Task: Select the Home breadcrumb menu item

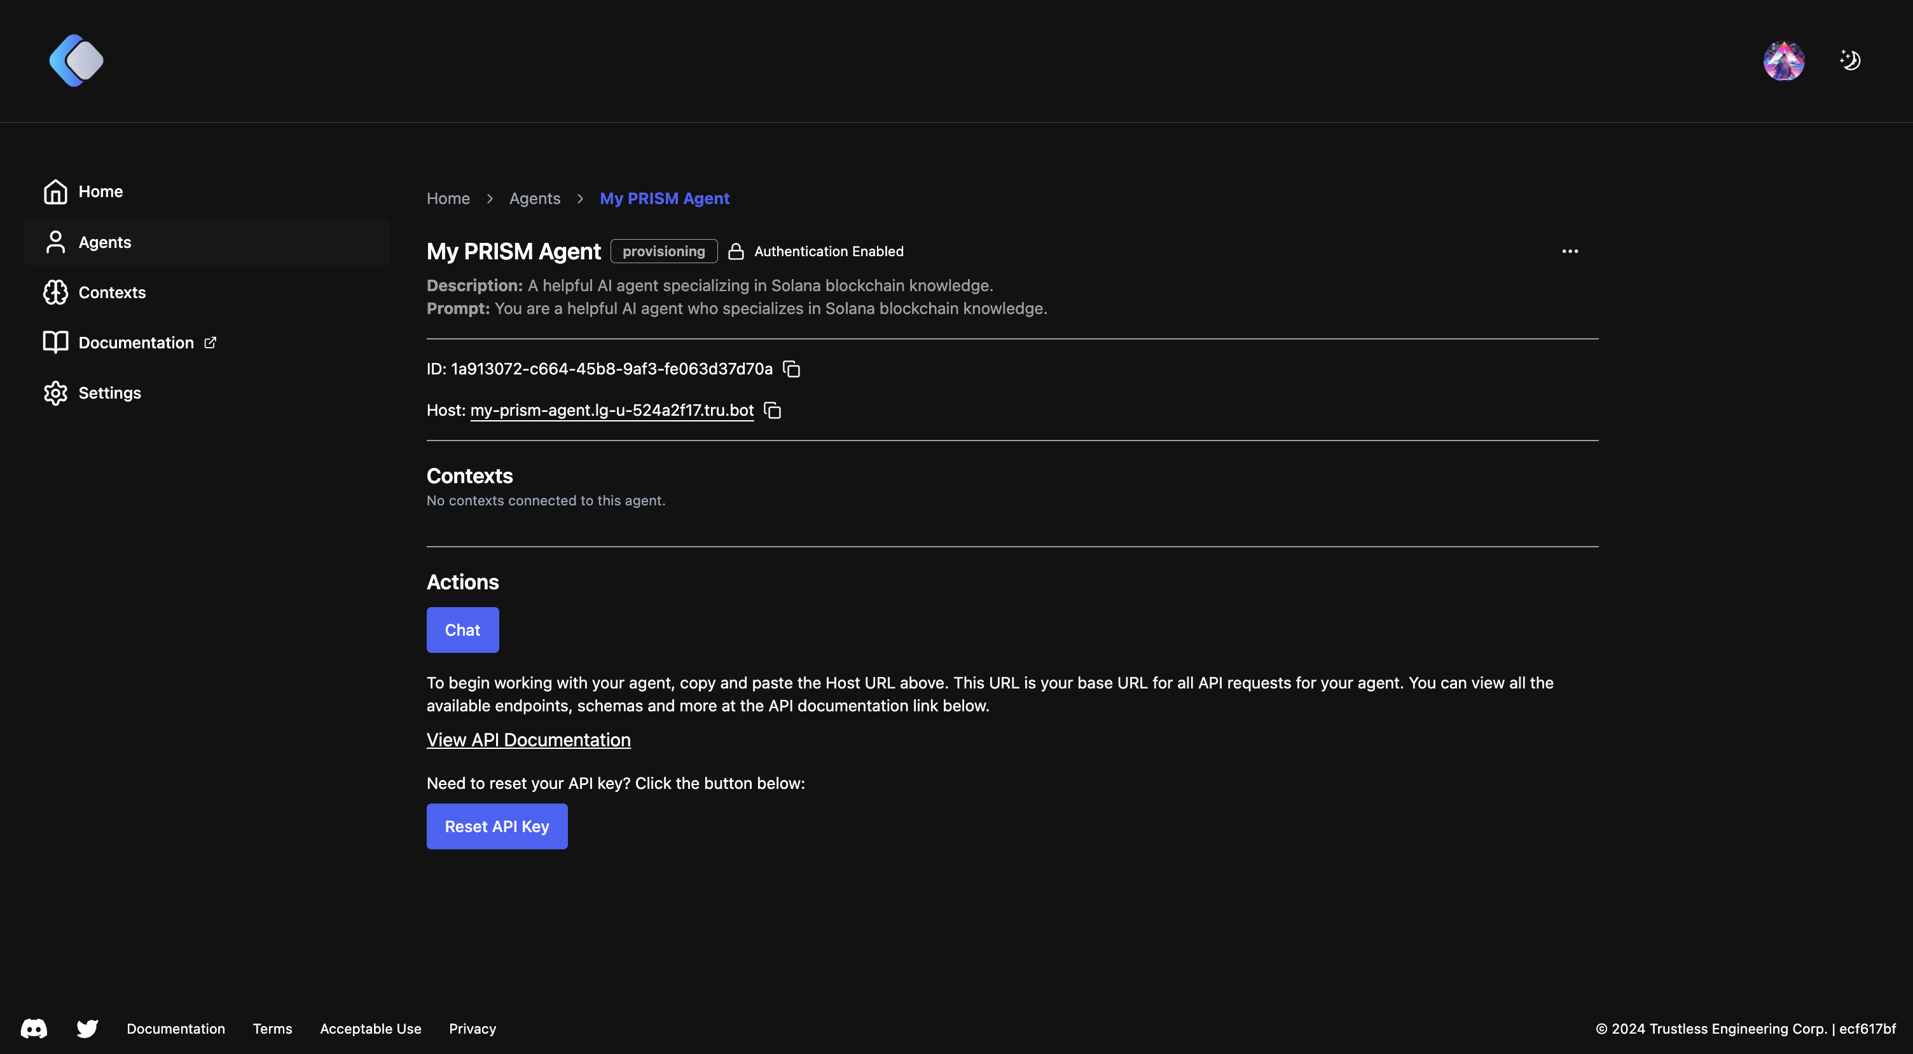Action: [448, 197]
